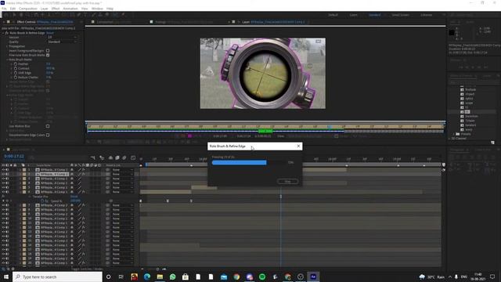This screenshot has height=282, width=501.
Task: Click the Windows Start button
Action: [6, 277]
